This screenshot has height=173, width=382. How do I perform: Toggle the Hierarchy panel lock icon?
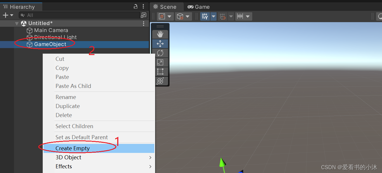(135, 6)
